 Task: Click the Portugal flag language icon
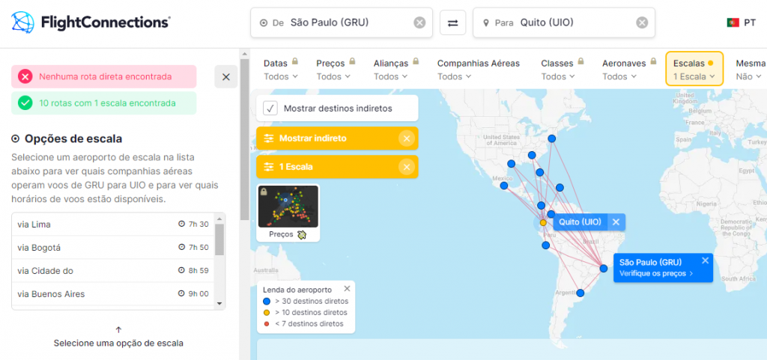[x=733, y=22]
